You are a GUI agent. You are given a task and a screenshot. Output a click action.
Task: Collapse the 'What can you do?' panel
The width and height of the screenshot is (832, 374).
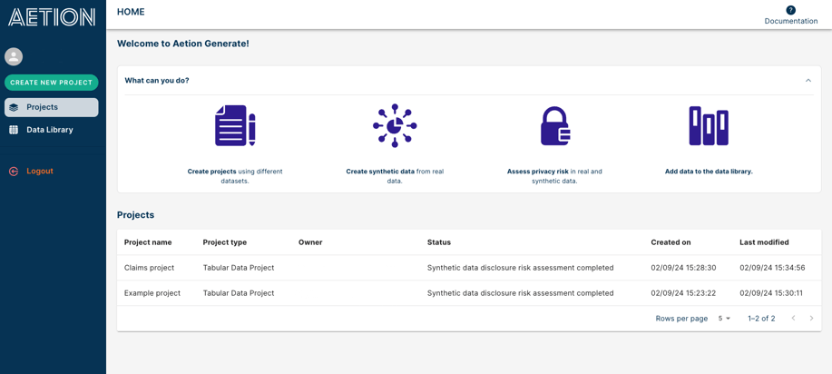808,81
